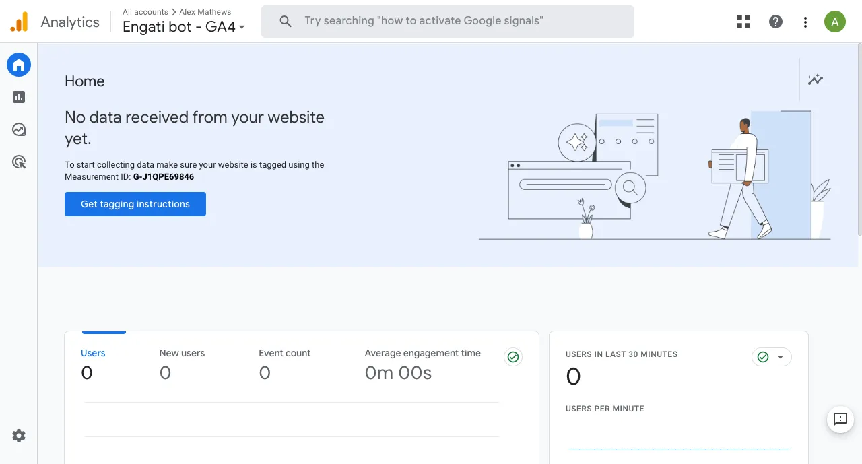862x464 pixels.
Task: Click the Analytics product name text
Action: click(70, 22)
